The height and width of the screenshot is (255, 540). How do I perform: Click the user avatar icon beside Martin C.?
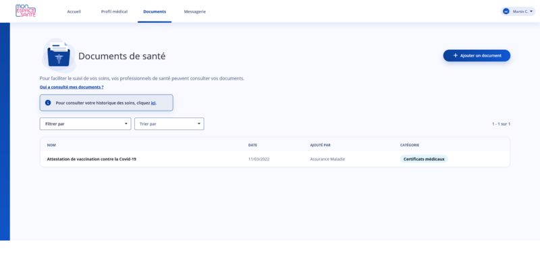tap(506, 11)
